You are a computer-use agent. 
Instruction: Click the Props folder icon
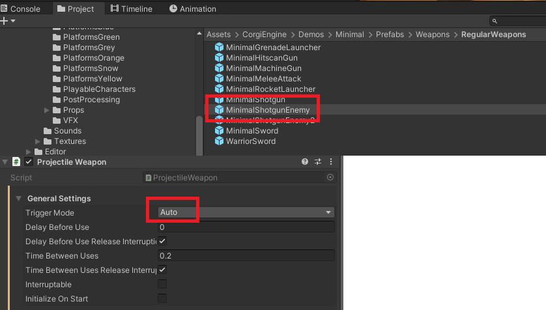click(x=57, y=110)
